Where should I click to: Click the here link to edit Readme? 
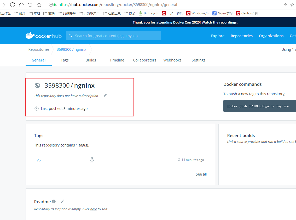pos(94,209)
